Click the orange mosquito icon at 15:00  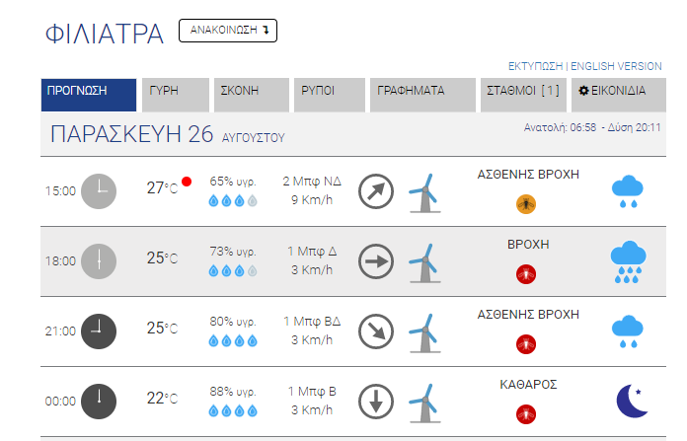pyautogui.click(x=526, y=204)
